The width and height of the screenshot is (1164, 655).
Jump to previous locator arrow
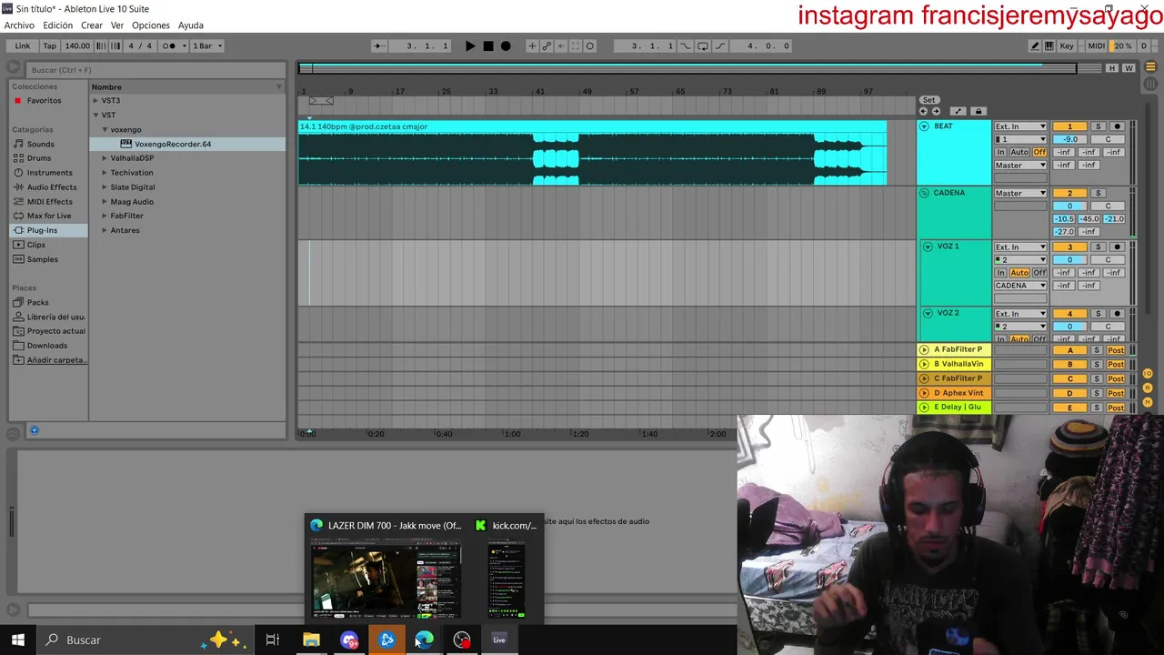924,112
